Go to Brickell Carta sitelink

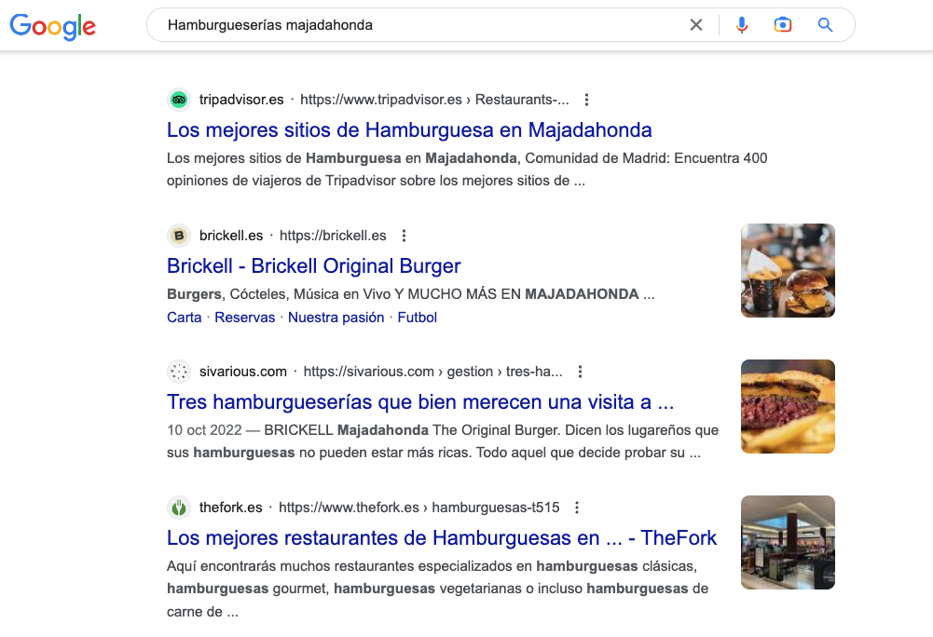coord(185,318)
